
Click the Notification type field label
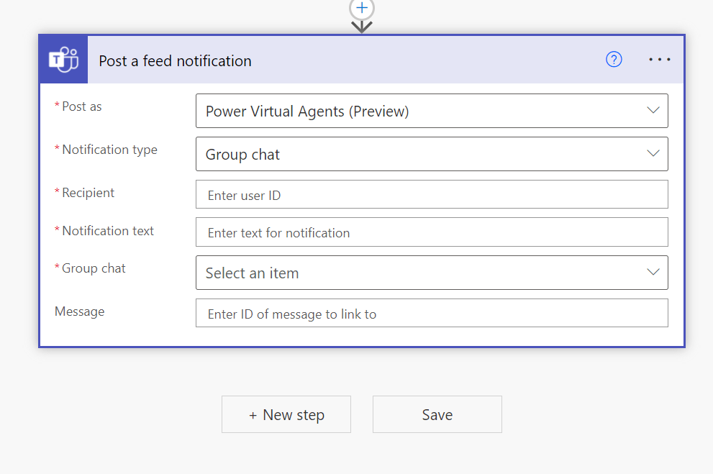coord(109,150)
